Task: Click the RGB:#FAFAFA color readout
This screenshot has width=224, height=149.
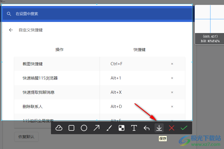Action: tap(210, 41)
